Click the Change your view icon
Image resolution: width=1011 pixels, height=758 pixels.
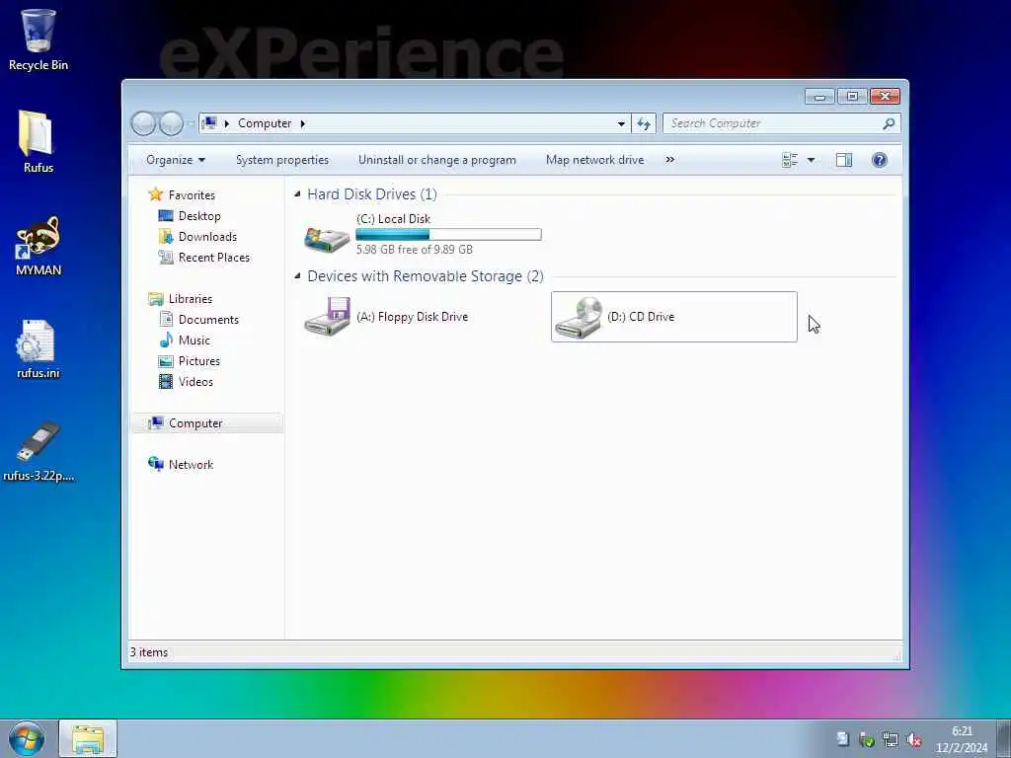pyautogui.click(x=790, y=160)
